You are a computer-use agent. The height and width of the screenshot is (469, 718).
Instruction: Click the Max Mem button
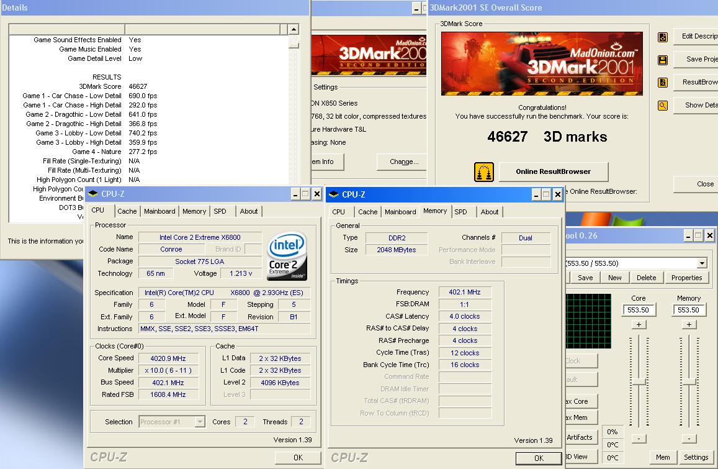pyautogui.click(x=581, y=417)
